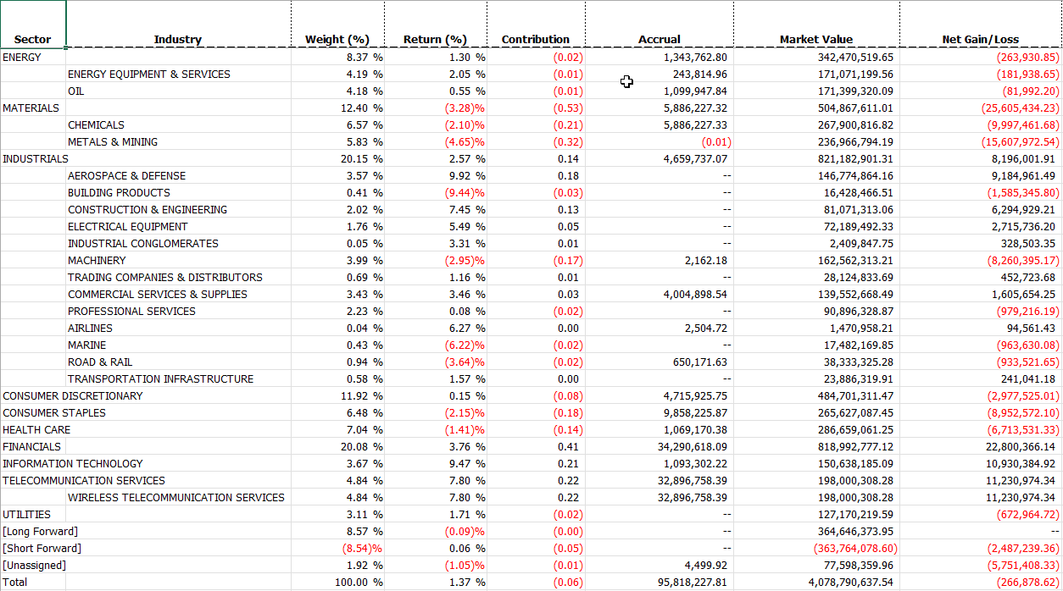Select the green-outlined empty cell above Sector
Image resolution: width=1063 pixels, height=591 pixels.
tap(32, 17)
